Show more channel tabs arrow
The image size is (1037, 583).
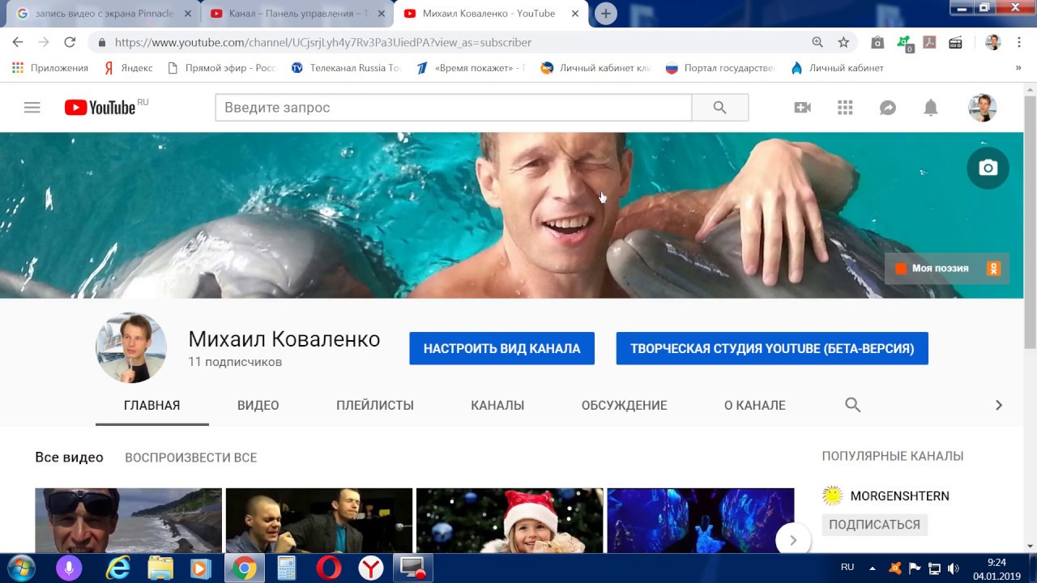[999, 405]
